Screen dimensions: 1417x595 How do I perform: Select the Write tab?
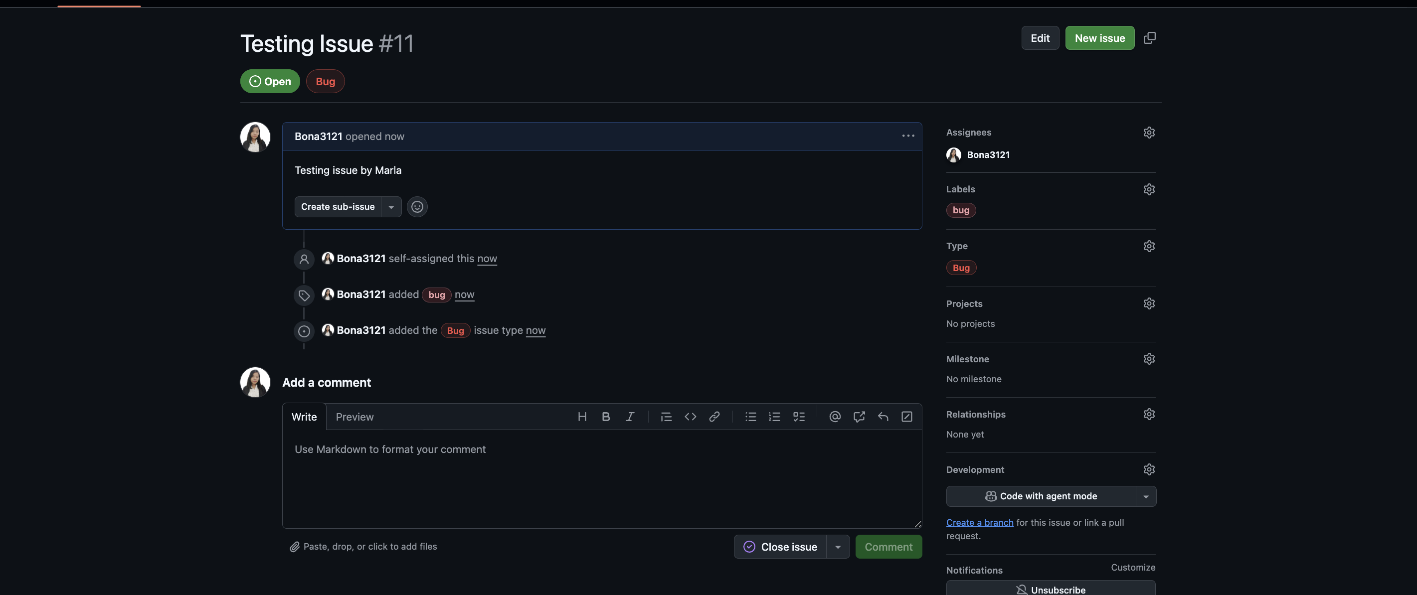click(304, 417)
